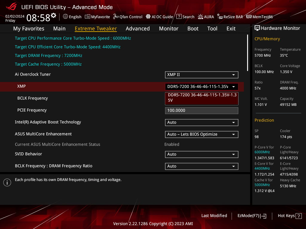The height and width of the screenshot is (229, 306).
Task: Go to the Boot tab
Action: [193, 29]
